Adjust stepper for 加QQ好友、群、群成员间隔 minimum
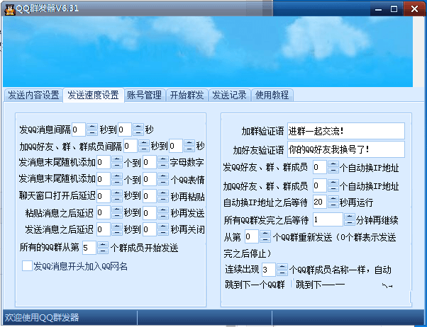427x327 pixels. tap(144, 146)
